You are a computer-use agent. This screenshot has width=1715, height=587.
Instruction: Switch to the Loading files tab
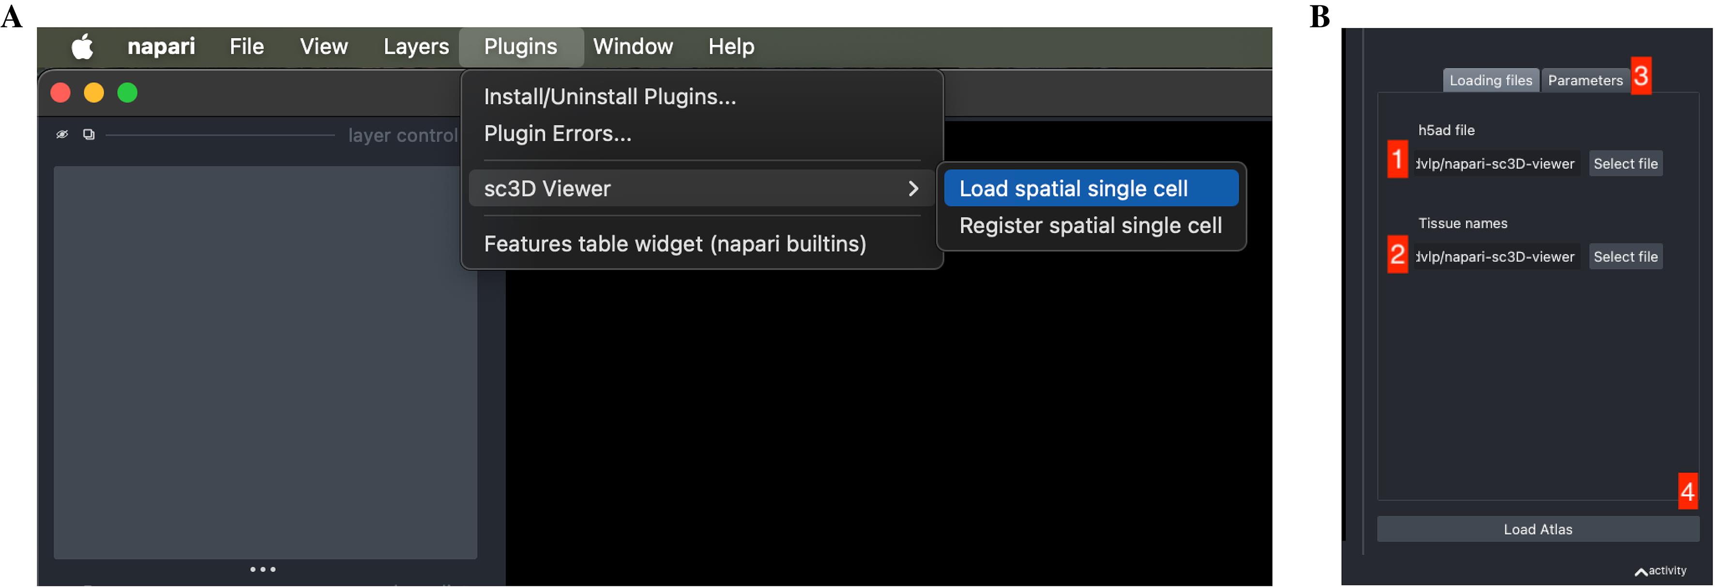click(1490, 80)
